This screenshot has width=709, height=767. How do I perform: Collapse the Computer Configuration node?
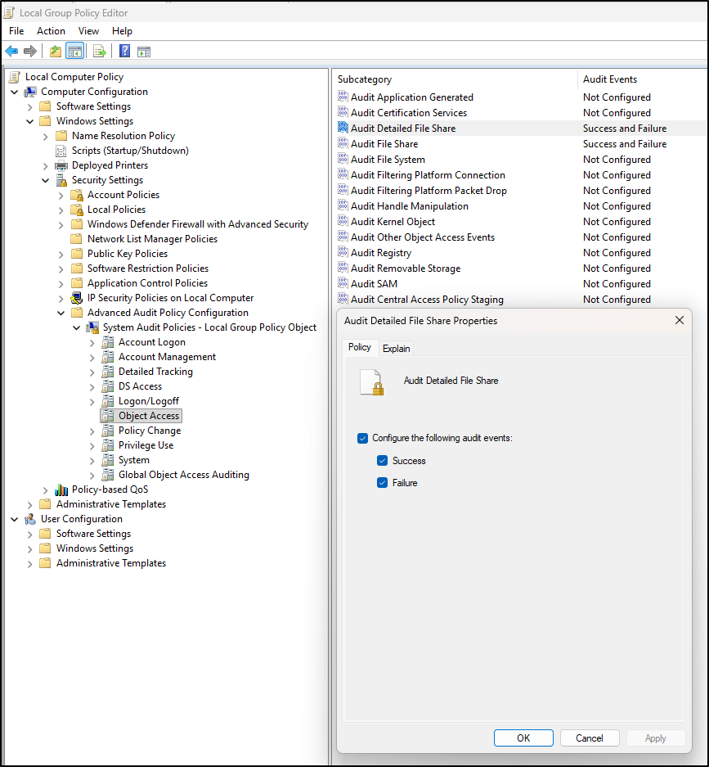(15, 92)
